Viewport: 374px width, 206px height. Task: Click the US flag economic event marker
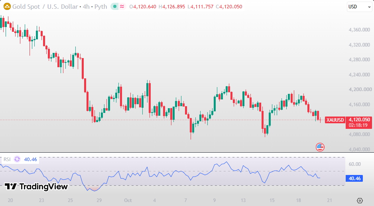[x=320, y=147]
